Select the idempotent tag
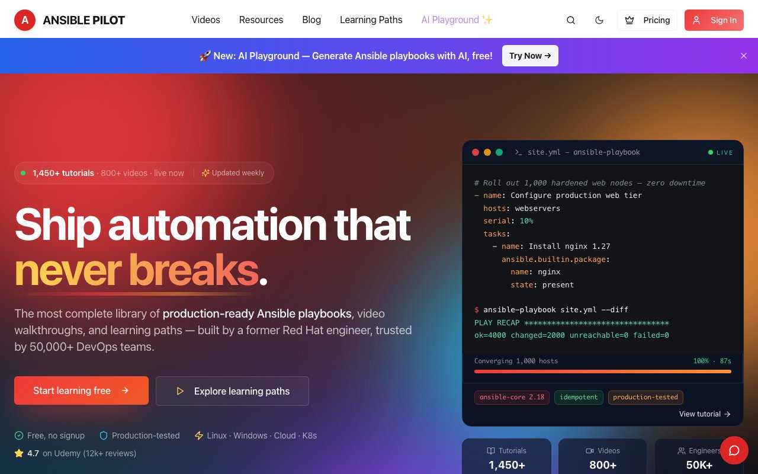The height and width of the screenshot is (474, 758). point(579,397)
